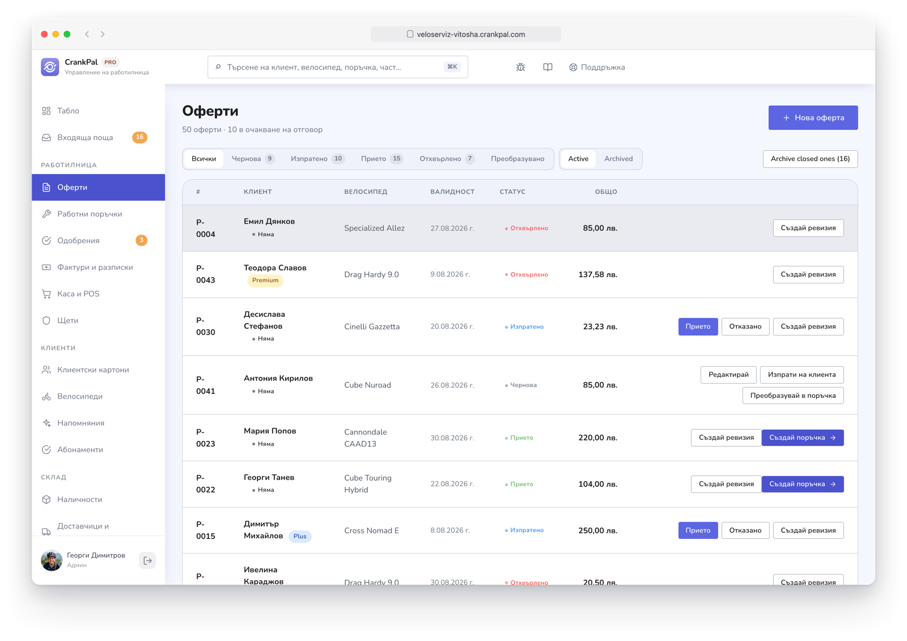Open Каса и POS
Image resolution: width=907 pixels, height=641 pixels.
99,294
